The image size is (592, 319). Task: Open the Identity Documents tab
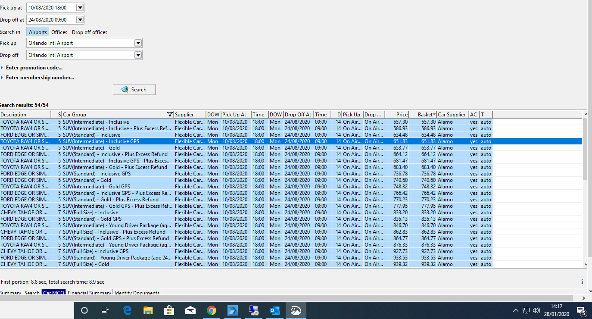pyautogui.click(x=137, y=293)
